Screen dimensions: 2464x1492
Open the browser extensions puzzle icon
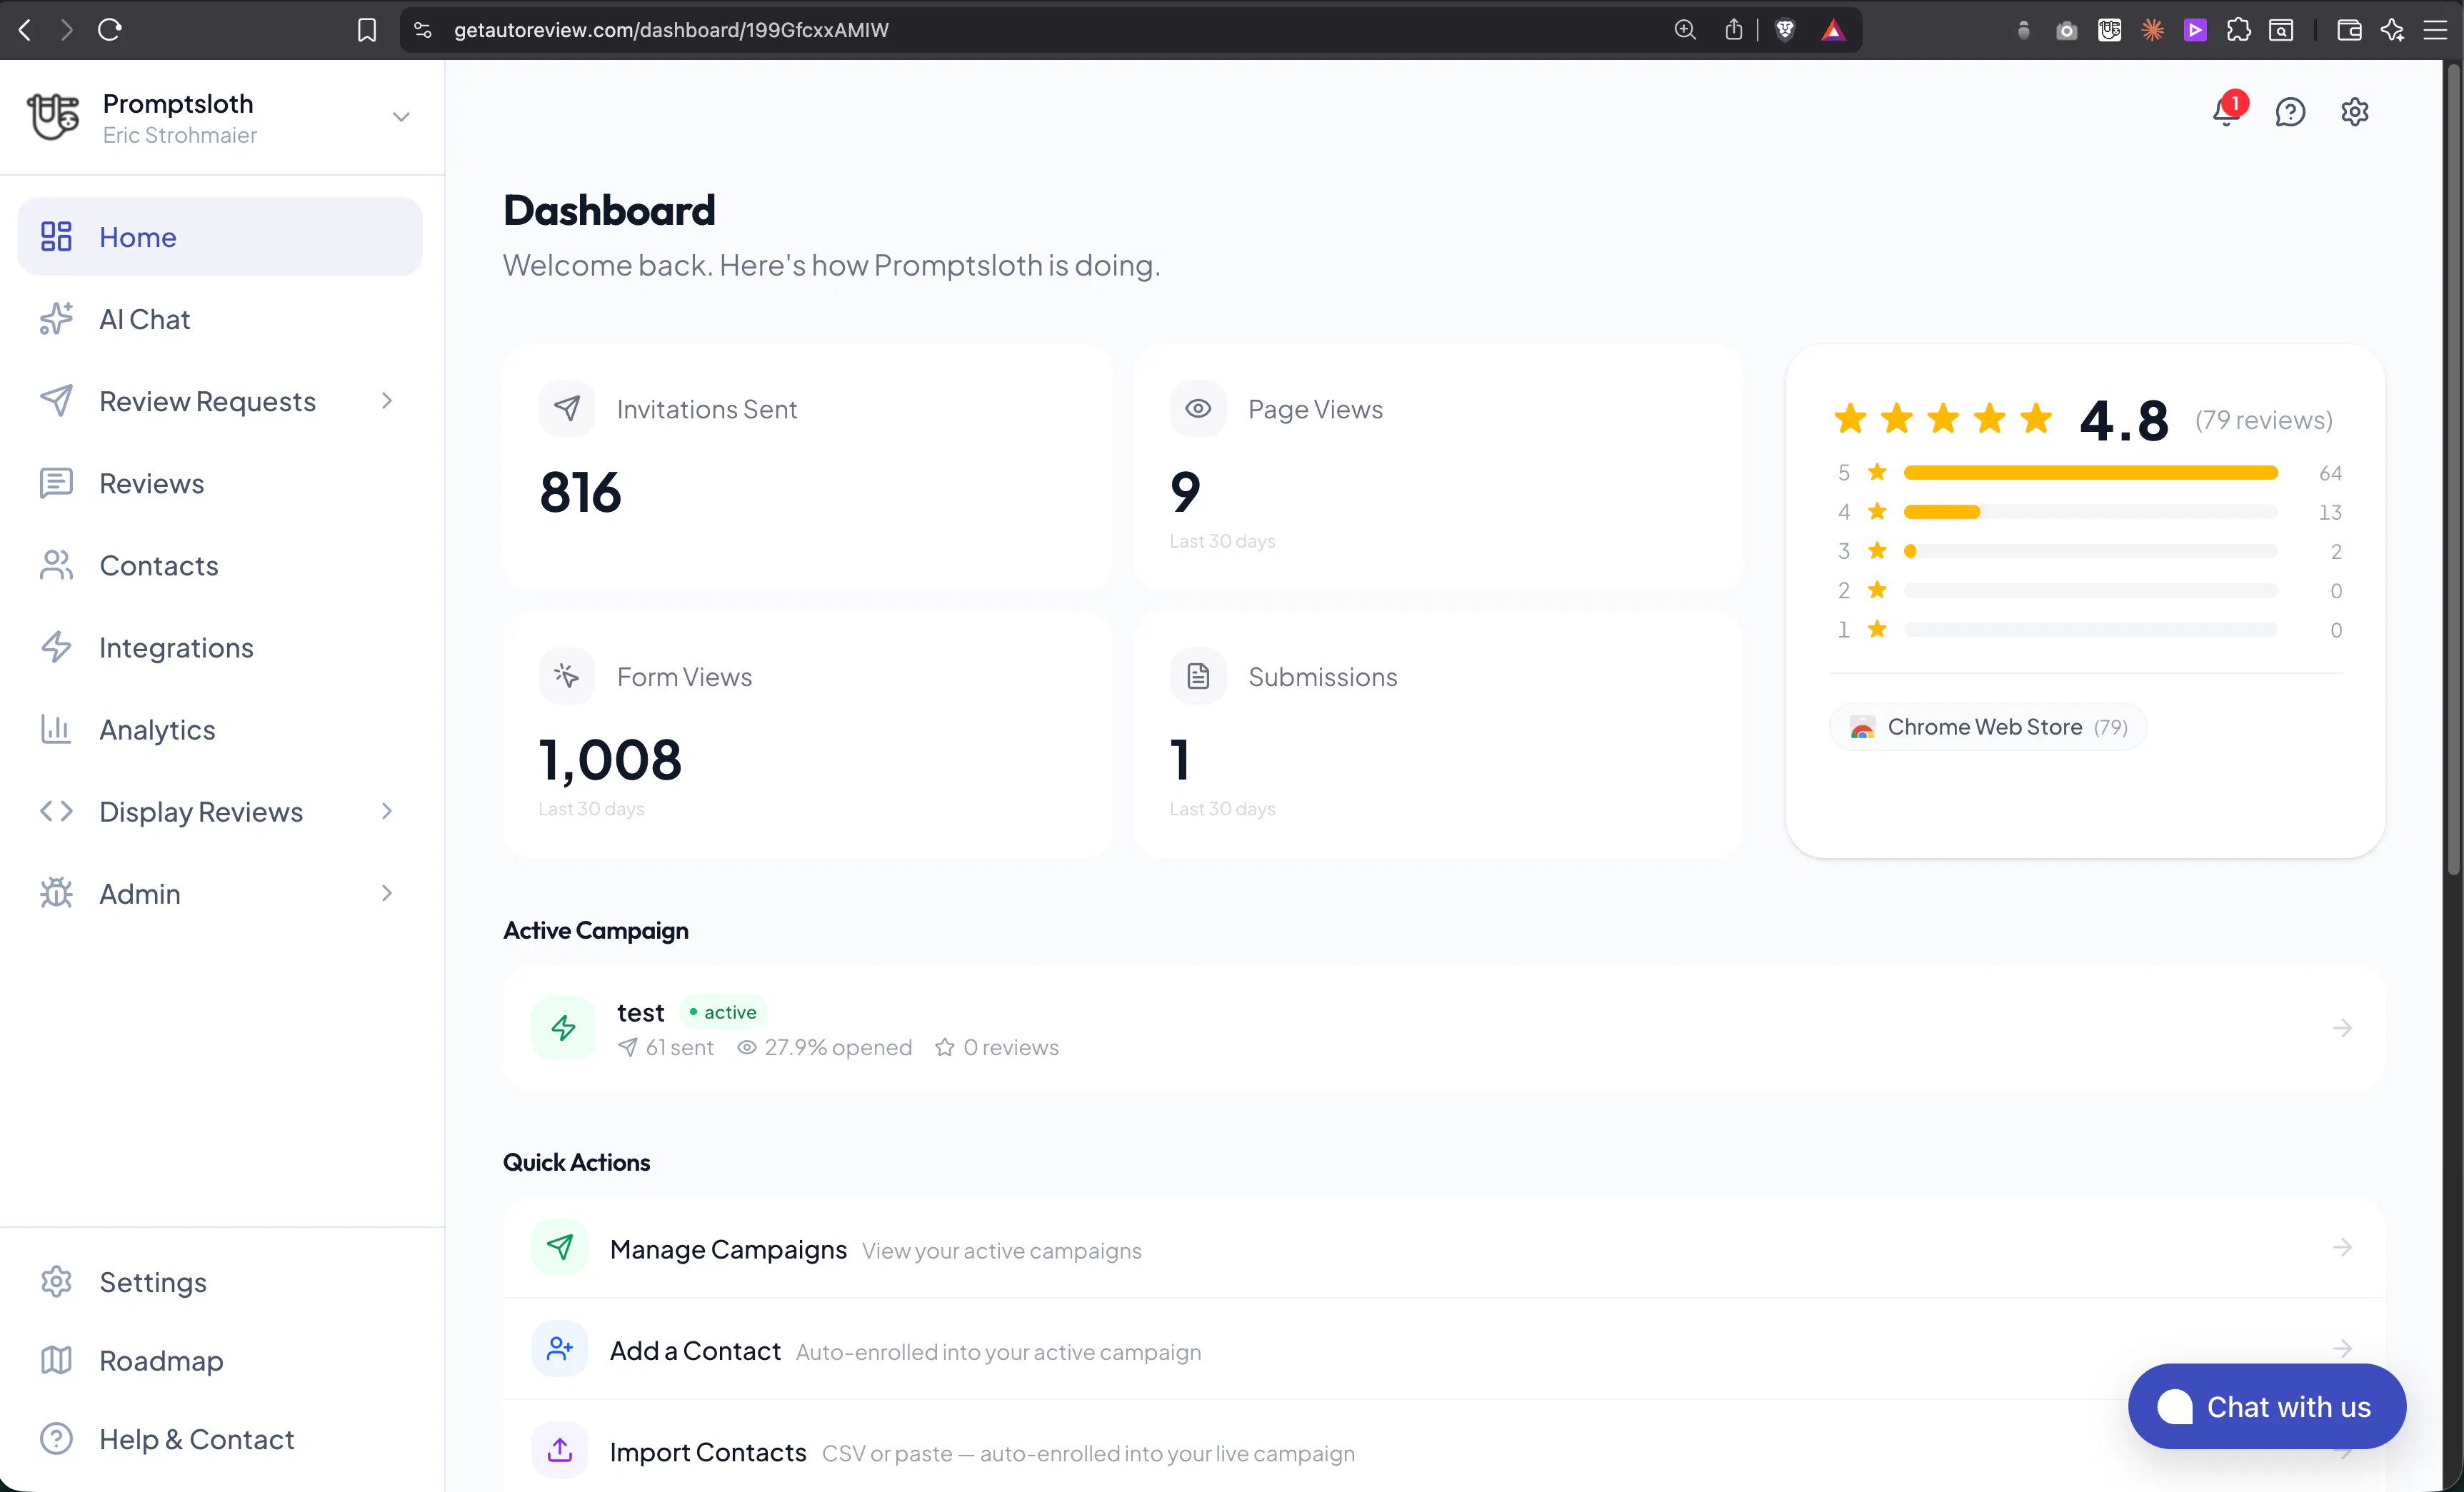point(2239,30)
